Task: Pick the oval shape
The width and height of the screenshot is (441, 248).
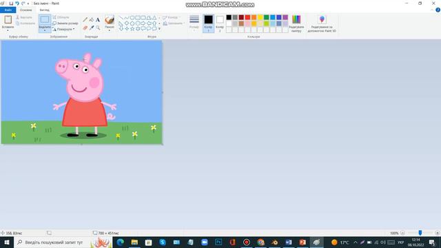Action: pyautogui.click(x=132, y=18)
